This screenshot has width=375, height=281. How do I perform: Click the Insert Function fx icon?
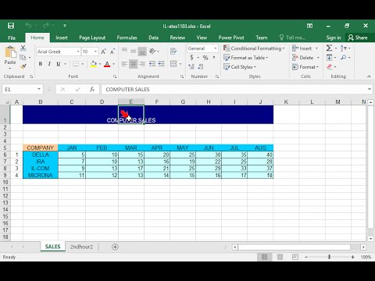click(x=92, y=89)
